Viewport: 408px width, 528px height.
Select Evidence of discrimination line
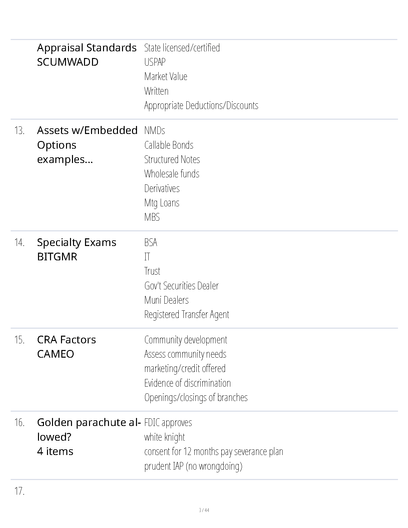click(x=187, y=383)
